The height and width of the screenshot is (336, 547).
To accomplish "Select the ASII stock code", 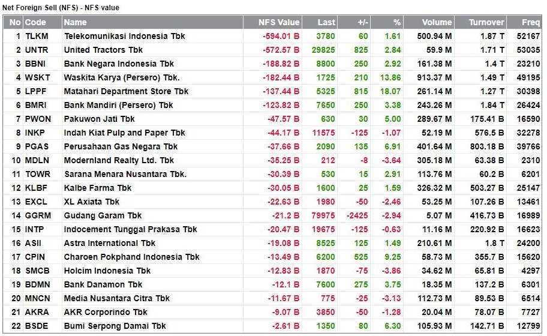I will pyautogui.click(x=33, y=243).
